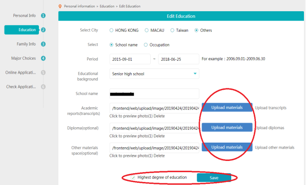
Task: Save the education form
Action: tap(214, 178)
